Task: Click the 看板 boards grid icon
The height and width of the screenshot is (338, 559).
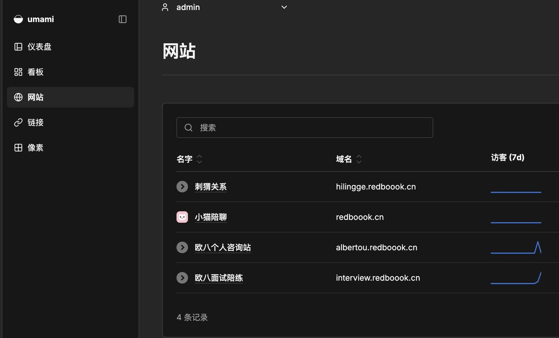Action: 18,72
